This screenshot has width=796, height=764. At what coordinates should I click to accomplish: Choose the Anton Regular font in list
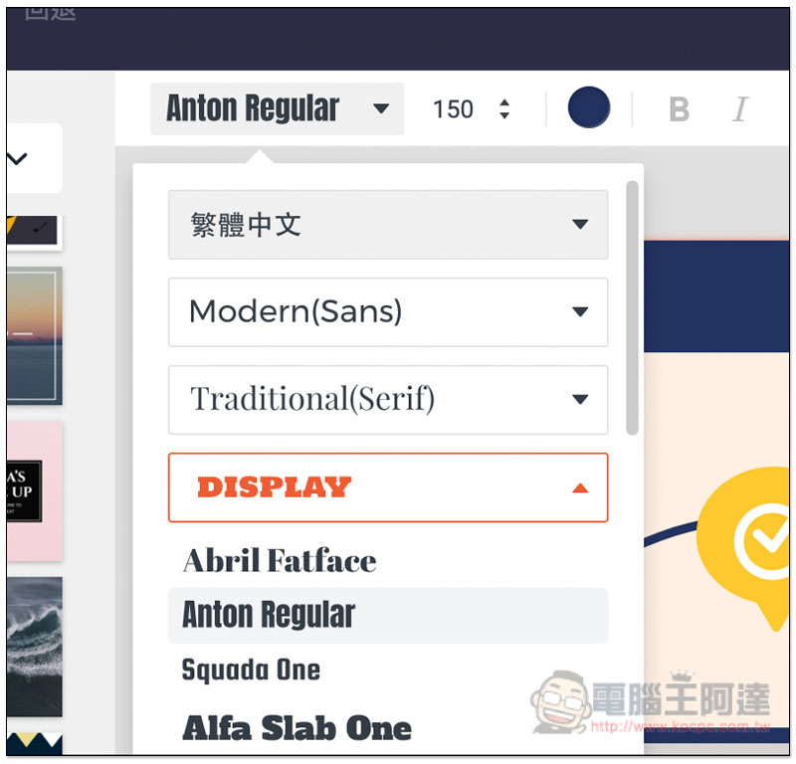click(x=388, y=615)
